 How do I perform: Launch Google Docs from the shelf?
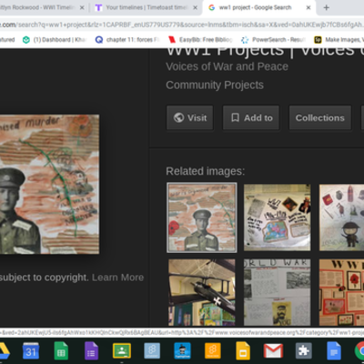click(x=334, y=351)
